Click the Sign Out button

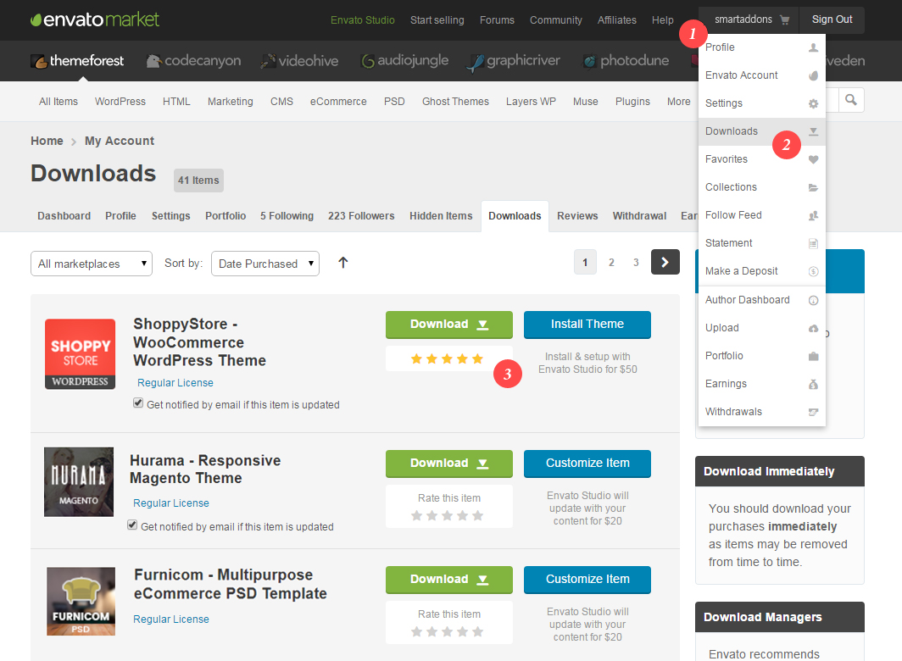tap(832, 19)
